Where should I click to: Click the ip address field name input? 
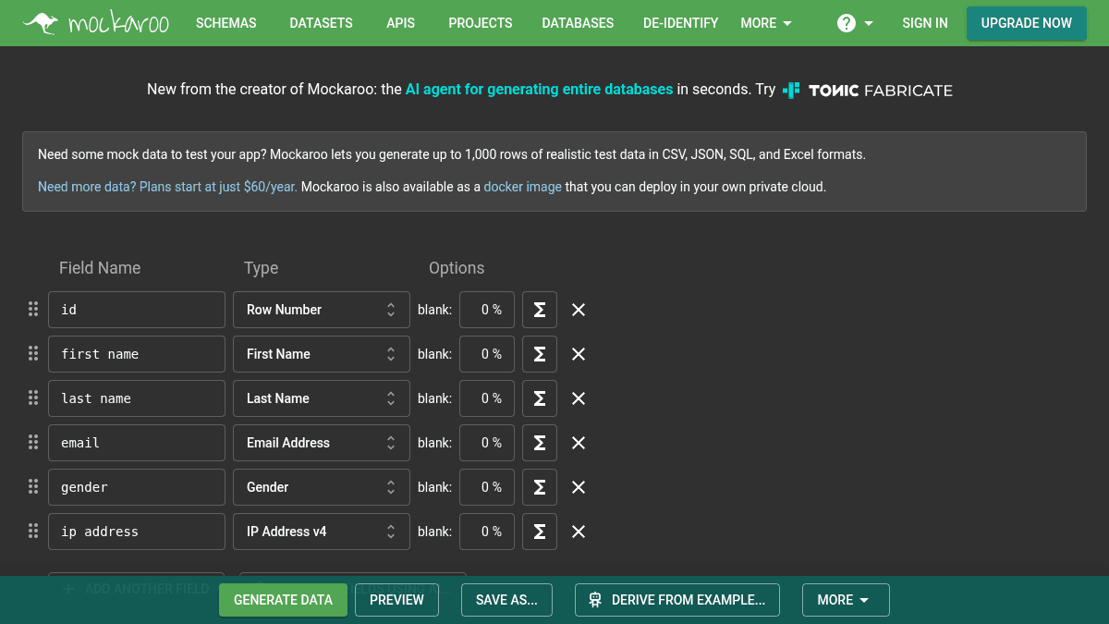click(x=137, y=532)
